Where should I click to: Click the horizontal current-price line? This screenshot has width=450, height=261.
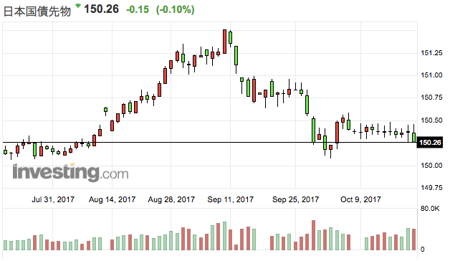(209, 142)
